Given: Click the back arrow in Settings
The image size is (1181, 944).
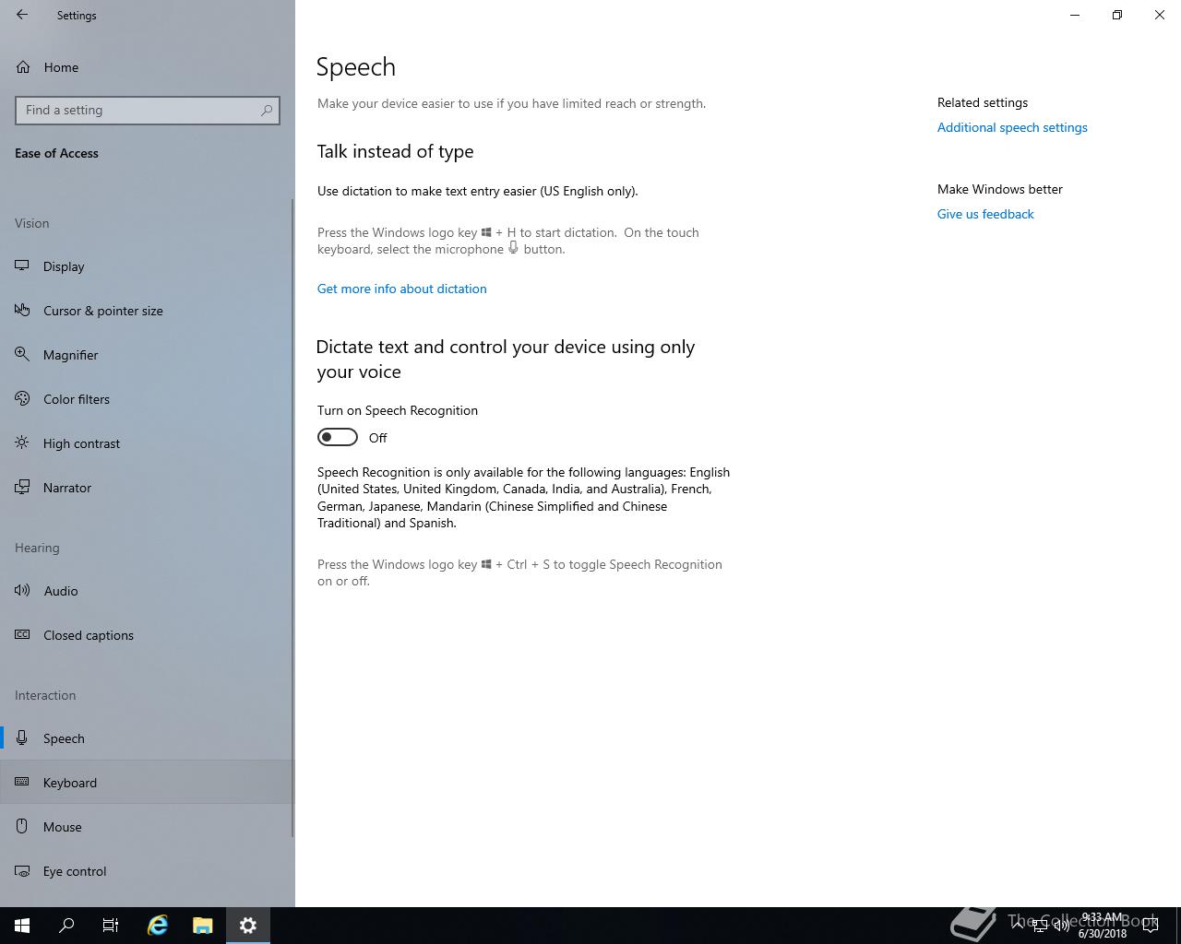Looking at the screenshot, I should click(x=22, y=15).
